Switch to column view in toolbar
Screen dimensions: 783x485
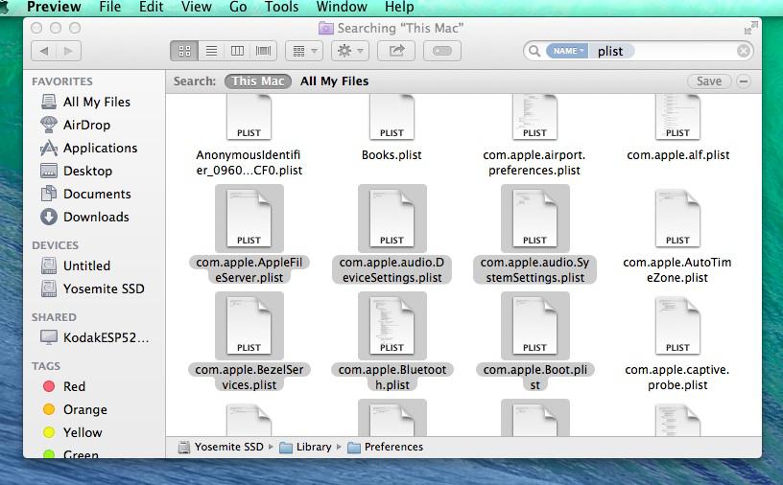[x=237, y=51]
